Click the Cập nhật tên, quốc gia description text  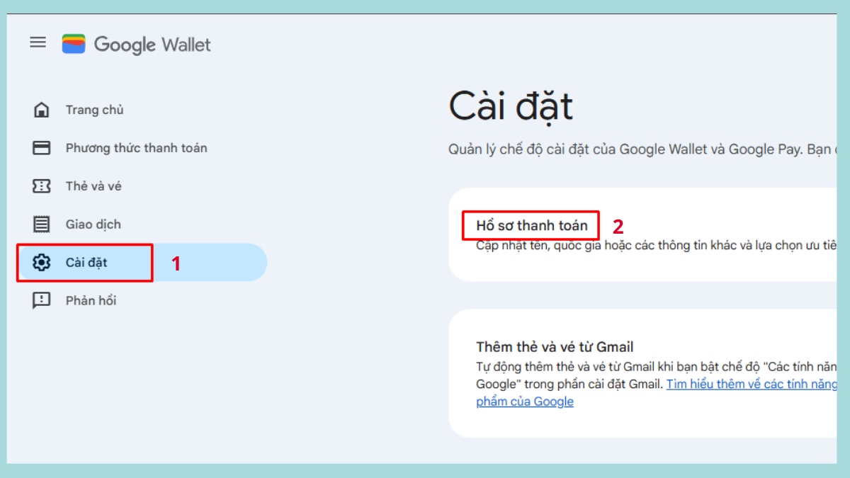pos(656,246)
